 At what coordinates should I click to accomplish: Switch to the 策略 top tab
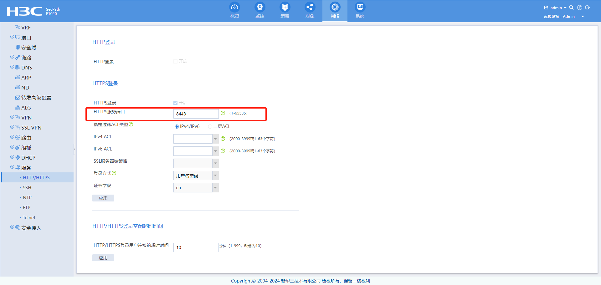pos(285,11)
